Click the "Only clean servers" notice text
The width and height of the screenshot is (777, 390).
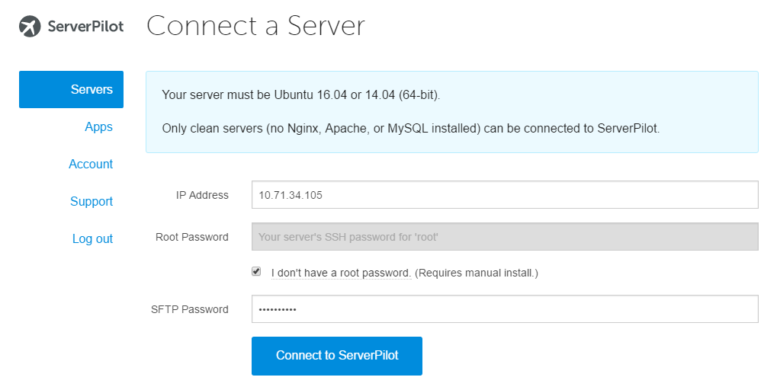click(411, 128)
